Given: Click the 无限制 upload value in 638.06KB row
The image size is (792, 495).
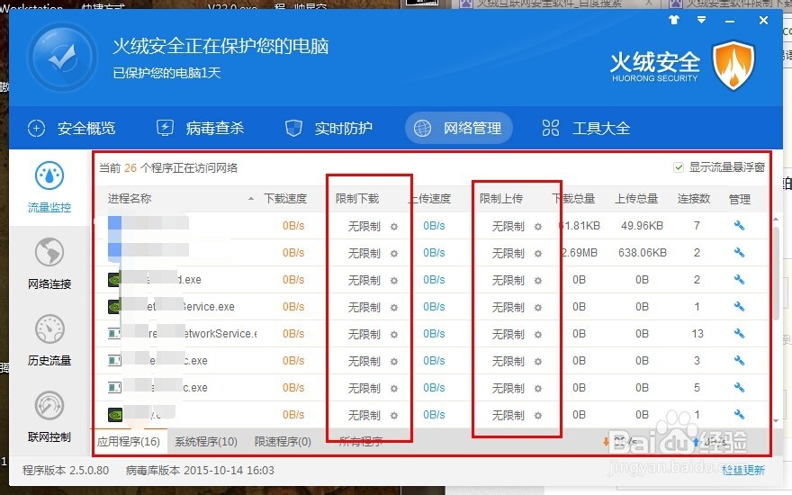Looking at the screenshot, I should pyautogui.click(x=508, y=254).
